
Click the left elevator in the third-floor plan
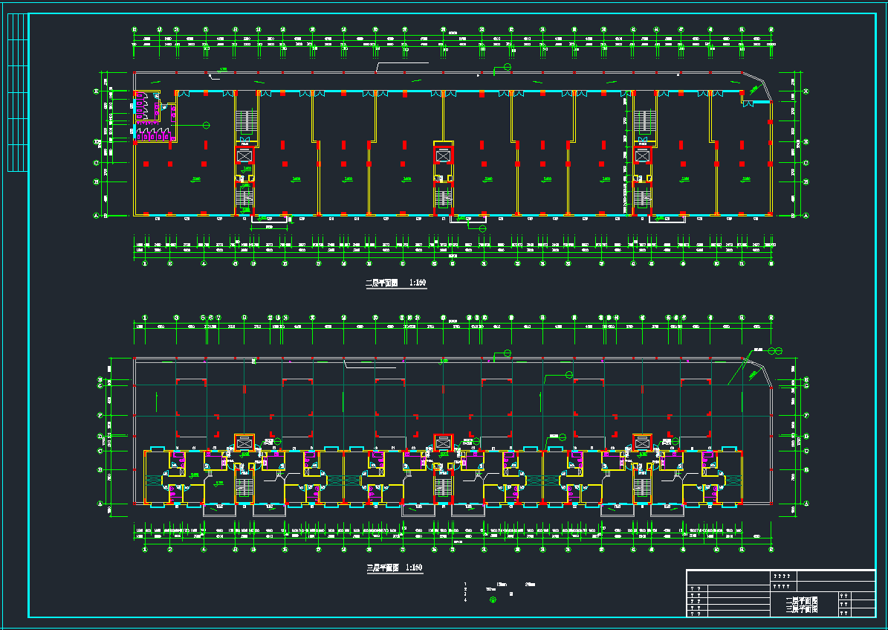244,443
